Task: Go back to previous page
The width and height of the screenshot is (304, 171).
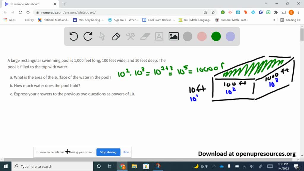Action: pyautogui.click(x=5, y=12)
